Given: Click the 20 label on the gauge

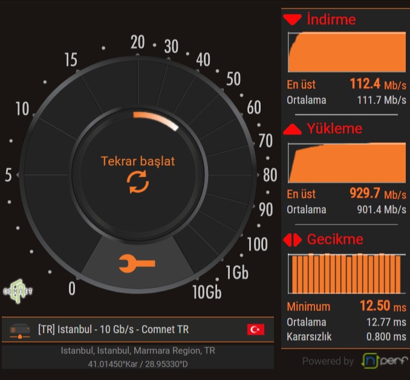Looking at the screenshot, I should [137, 42].
